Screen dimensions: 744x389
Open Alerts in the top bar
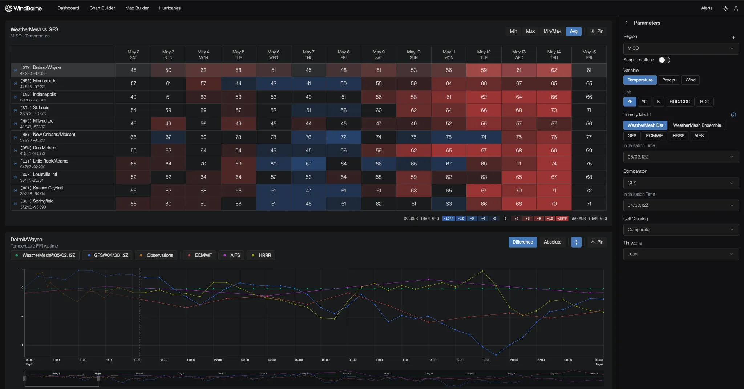(x=707, y=8)
